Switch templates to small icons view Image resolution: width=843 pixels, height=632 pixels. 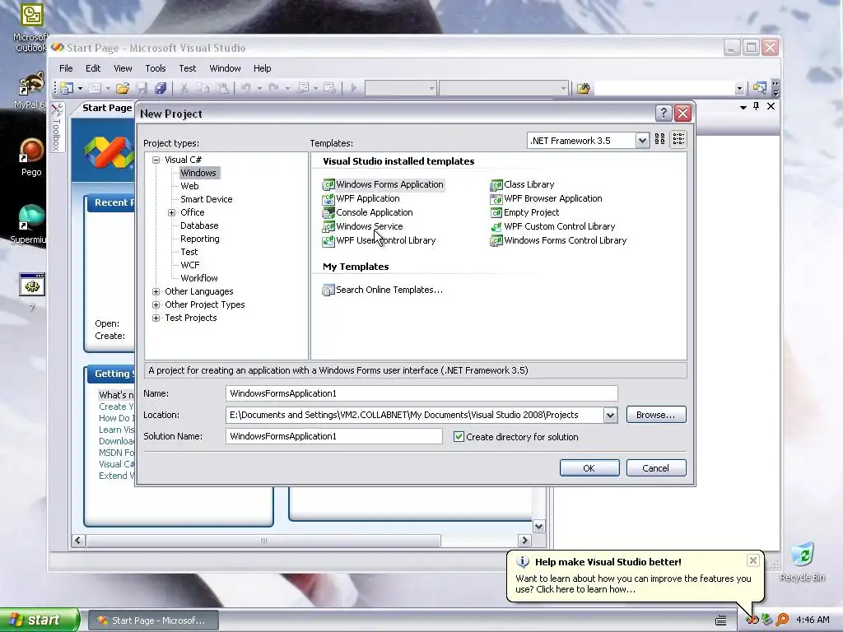tap(678, 140)
